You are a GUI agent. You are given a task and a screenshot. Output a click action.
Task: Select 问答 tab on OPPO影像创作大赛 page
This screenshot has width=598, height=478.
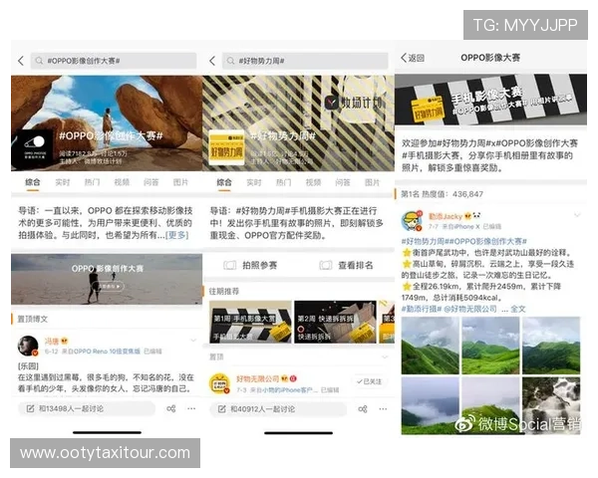click(151, 182)
